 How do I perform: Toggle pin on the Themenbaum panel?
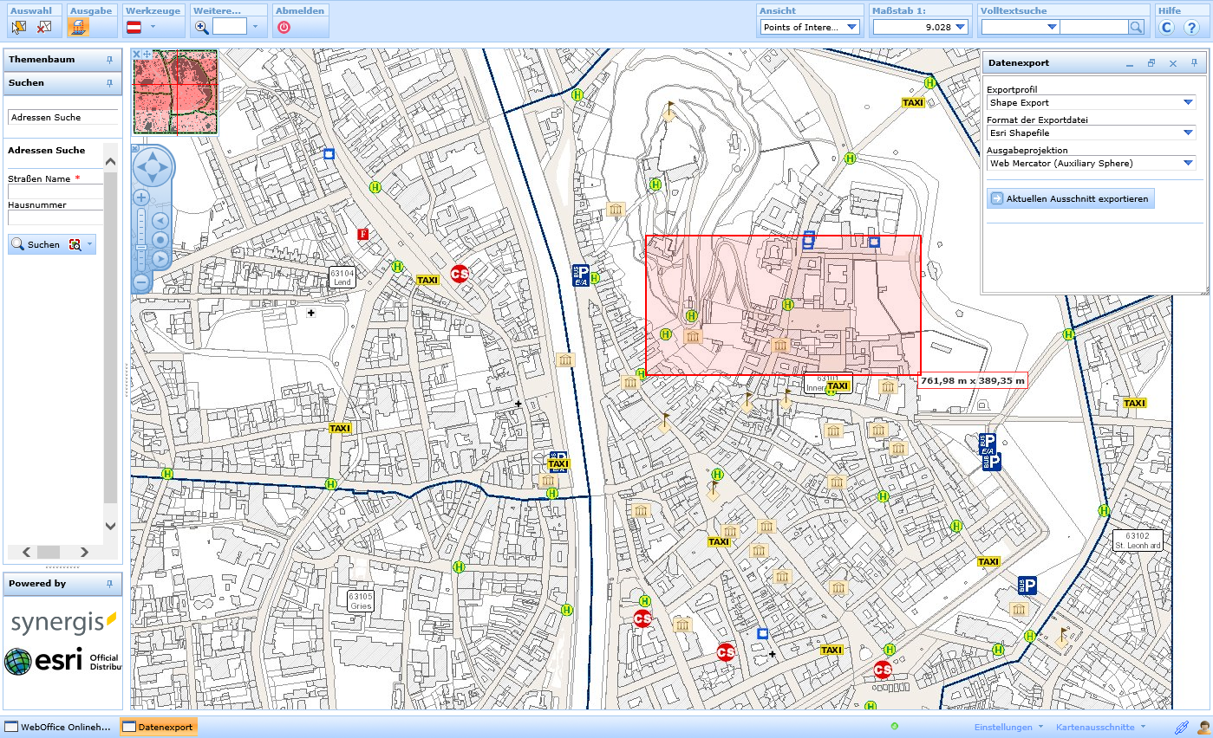(109, 60)
